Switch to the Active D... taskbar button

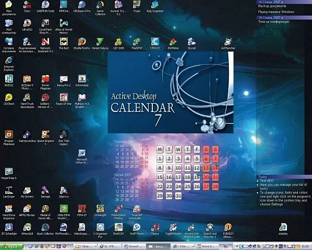[x=206, y=246]
